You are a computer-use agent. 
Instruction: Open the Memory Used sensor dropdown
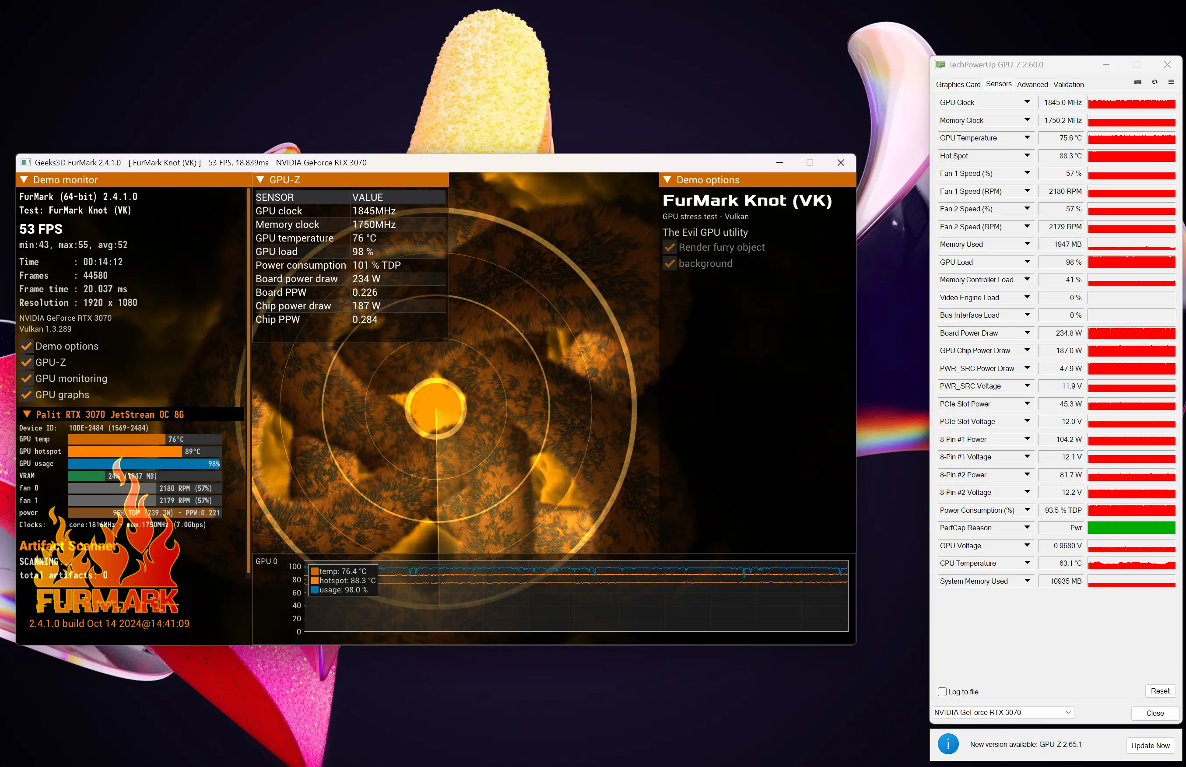click(1027, 244)
